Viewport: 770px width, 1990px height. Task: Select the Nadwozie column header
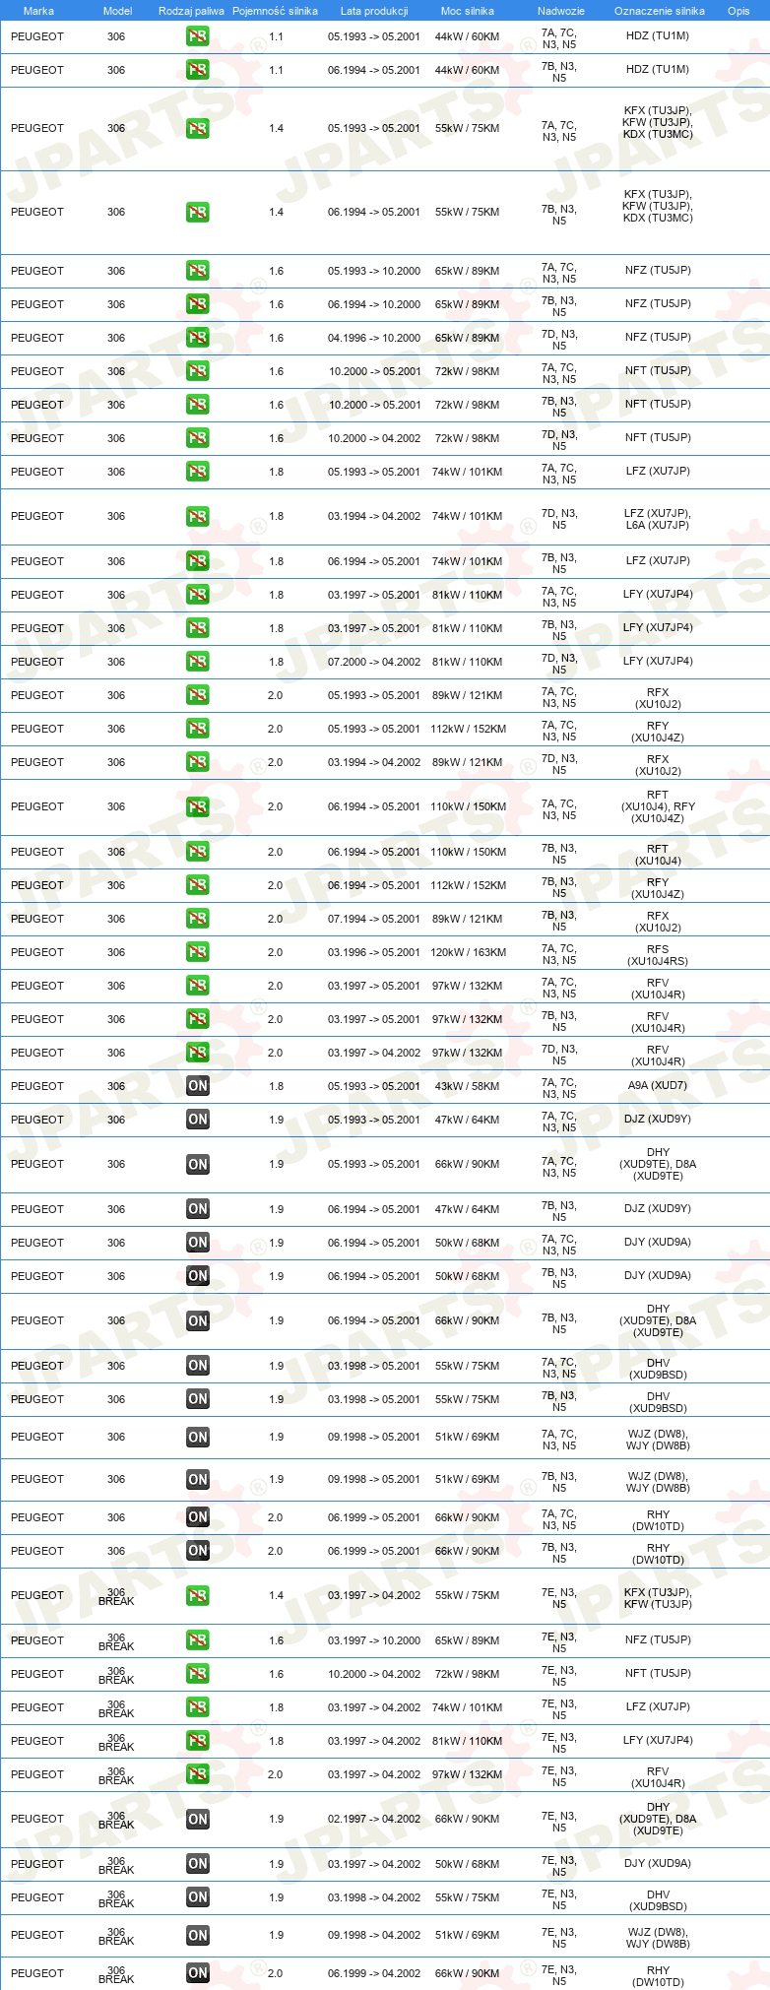coord(561,11)
